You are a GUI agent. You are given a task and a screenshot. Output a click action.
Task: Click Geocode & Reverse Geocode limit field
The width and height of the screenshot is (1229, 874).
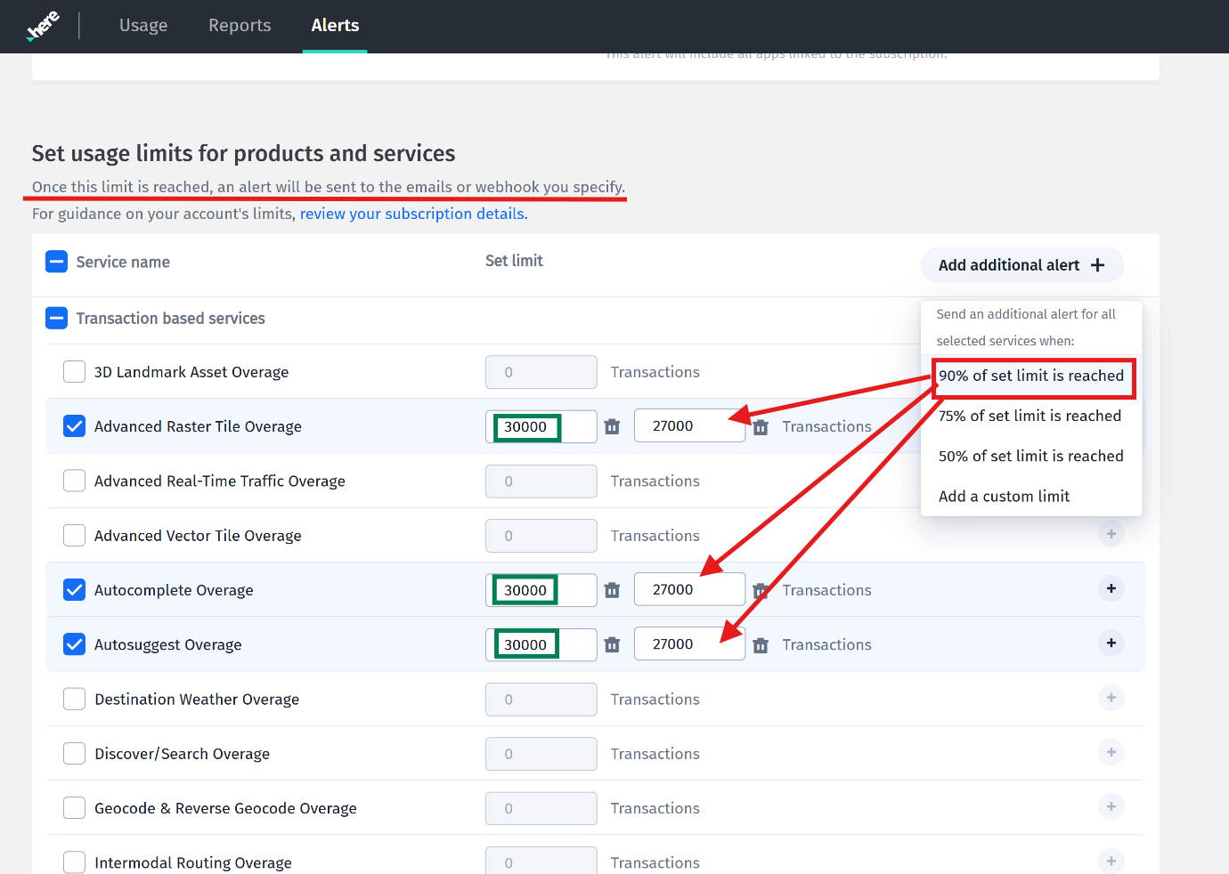coord(541,808)
